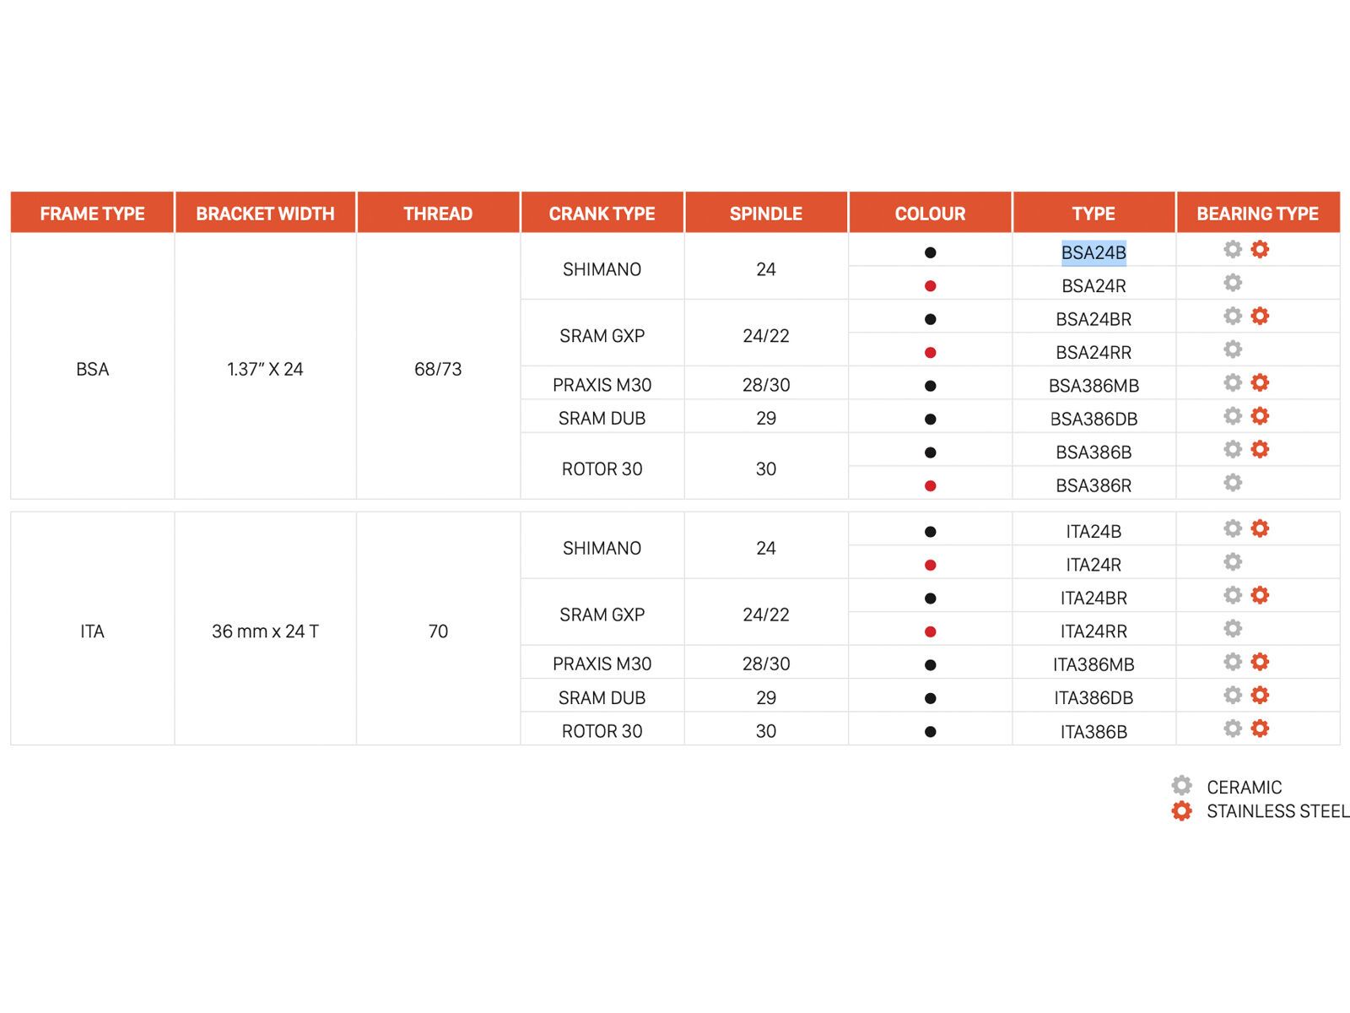
Task: Click the grey ceramic gear in BSA24R row
Action: (x=1233, y=283)
